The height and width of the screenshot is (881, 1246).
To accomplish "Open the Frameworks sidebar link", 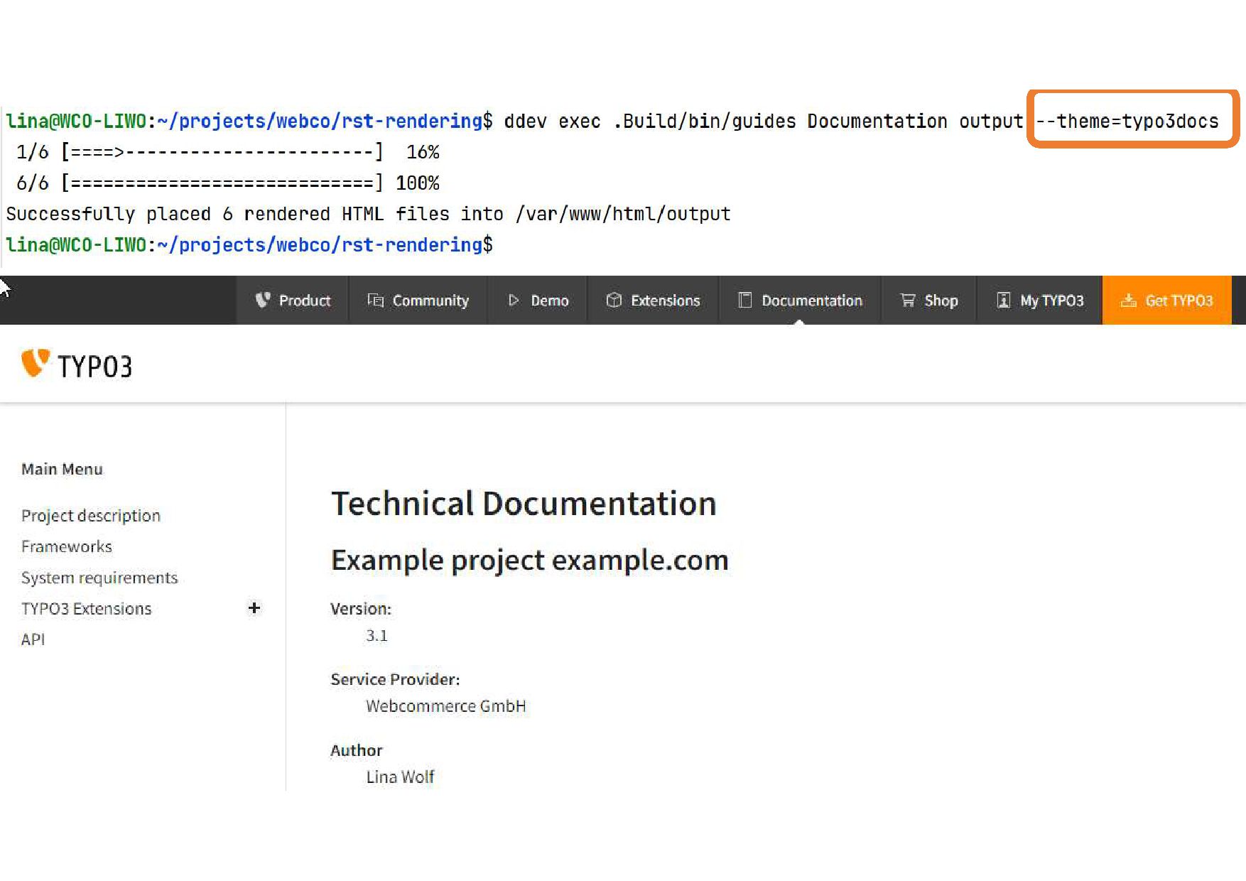I will point(67,546).
